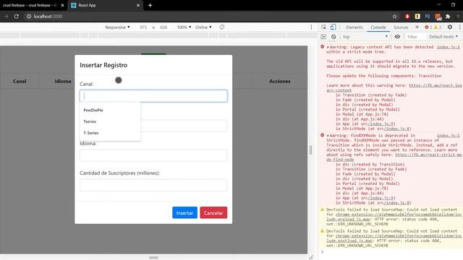Switch to the Sources tab

pos(401,27)
